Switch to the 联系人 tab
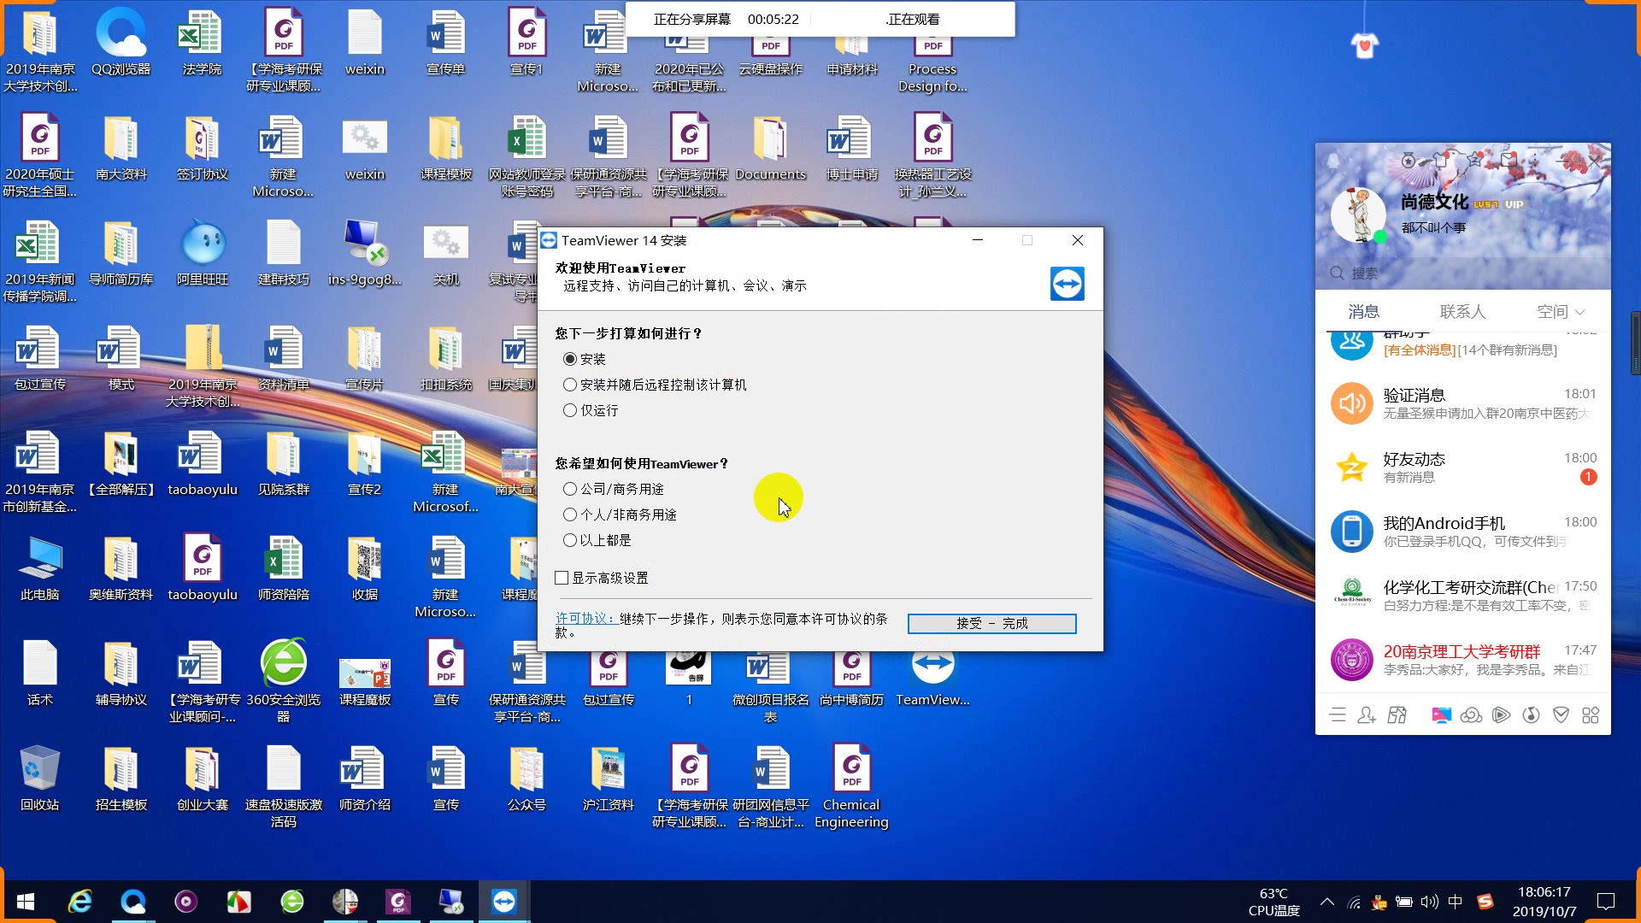Viewport: 1641px width, 923px height. coord(1463,311)
